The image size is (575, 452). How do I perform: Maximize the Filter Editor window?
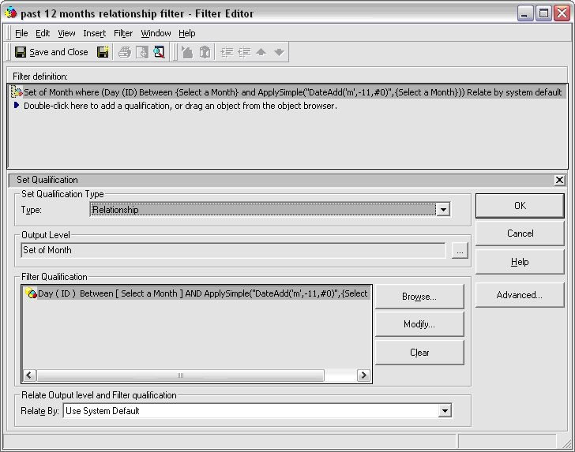pos(544,13)
